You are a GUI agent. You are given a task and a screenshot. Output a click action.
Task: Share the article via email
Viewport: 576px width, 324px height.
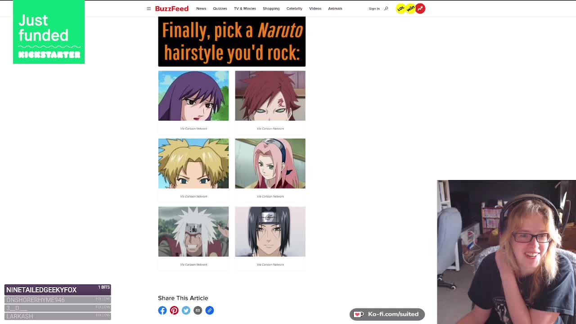click(x=198, y=310)
